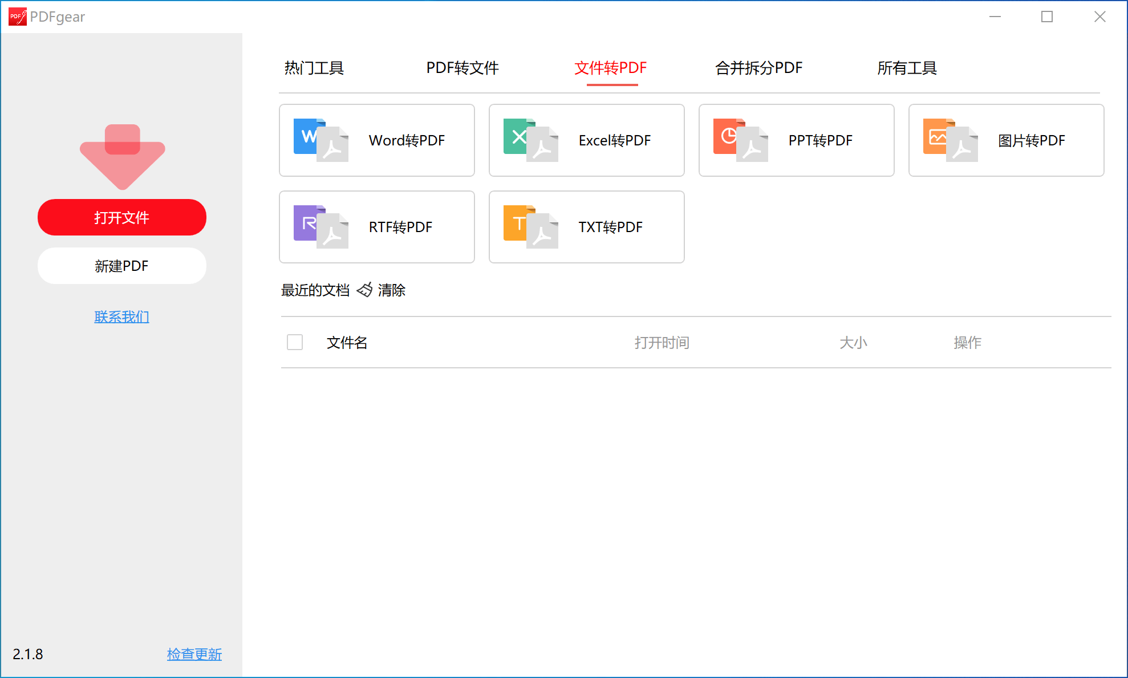Open the PPT转PDF conversion tool
The width and height of the screenshot is (1128, 678).
pos(796,140)
